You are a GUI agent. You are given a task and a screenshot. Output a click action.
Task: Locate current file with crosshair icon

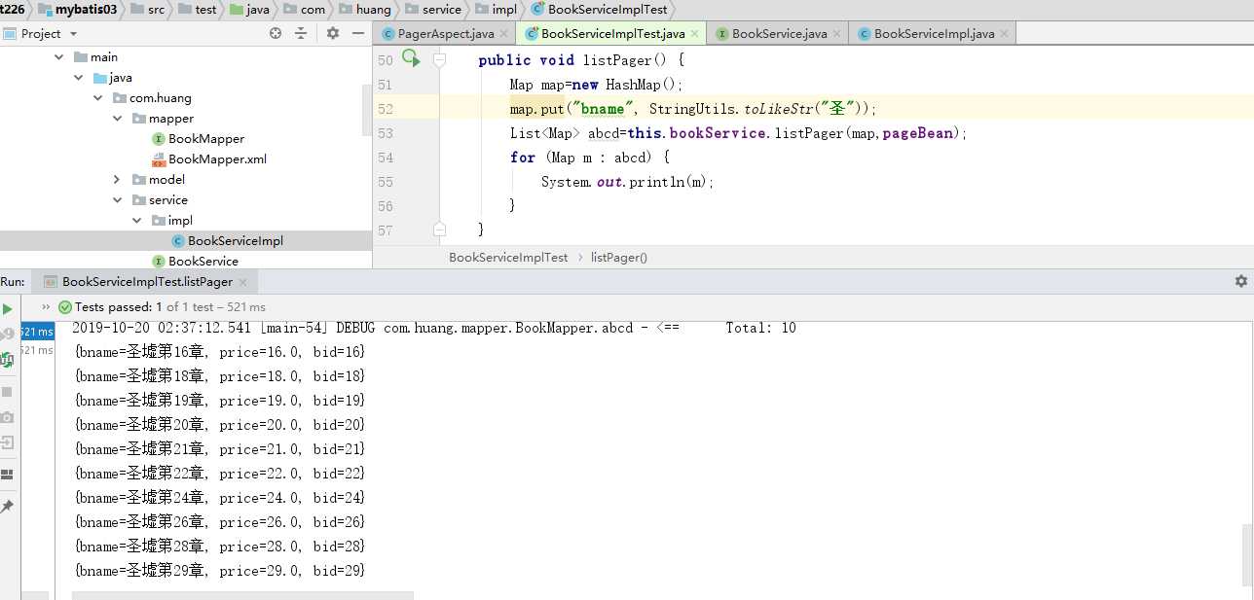(x=276, y=33)
